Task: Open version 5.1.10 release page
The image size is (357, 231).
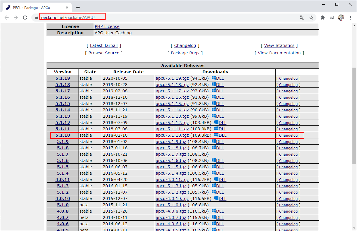Action: pos(63,135)
